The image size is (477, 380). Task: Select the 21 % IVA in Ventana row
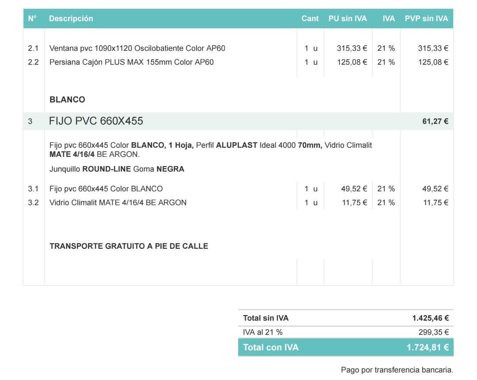[386, 48]
